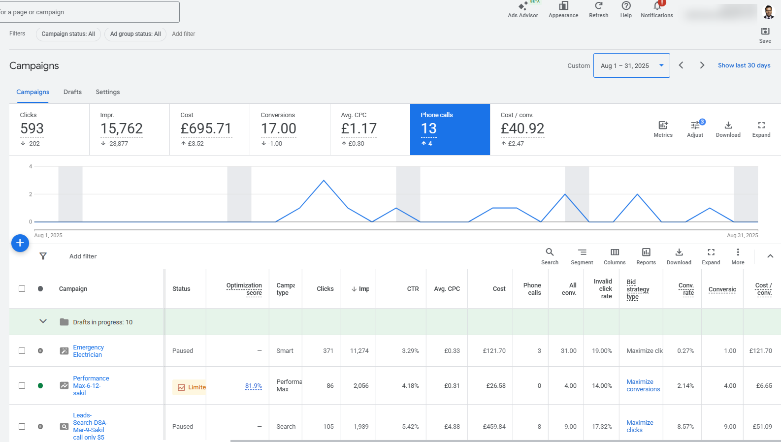Open the More options menu

[x=738, y=252]
